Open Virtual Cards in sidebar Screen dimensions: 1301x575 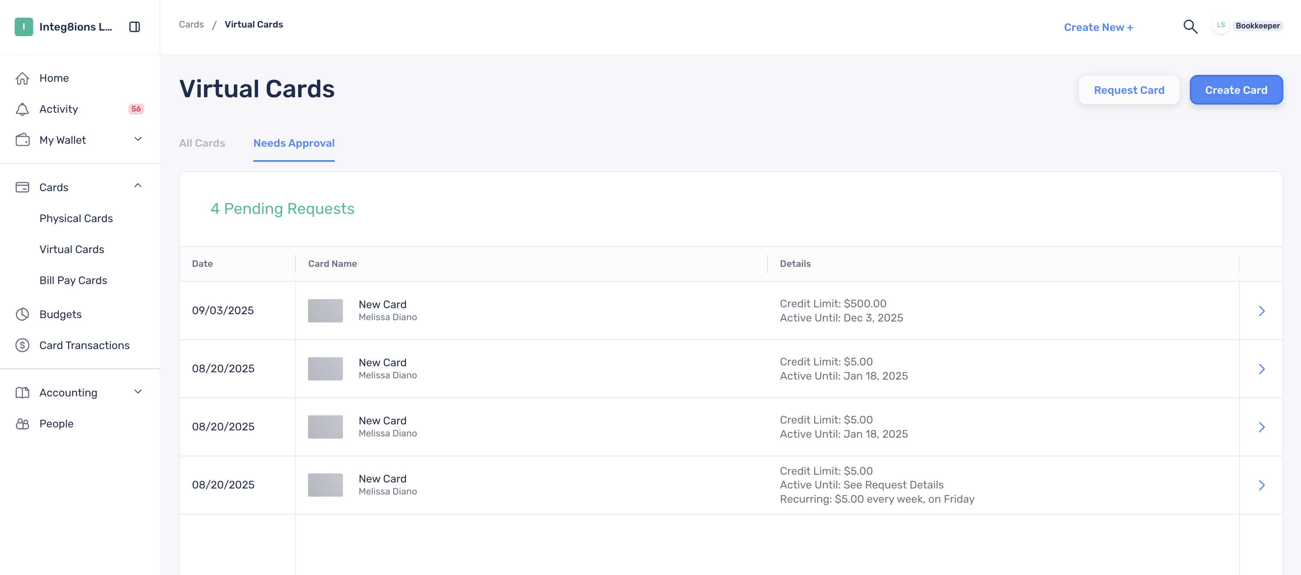(x=72, y=249)
